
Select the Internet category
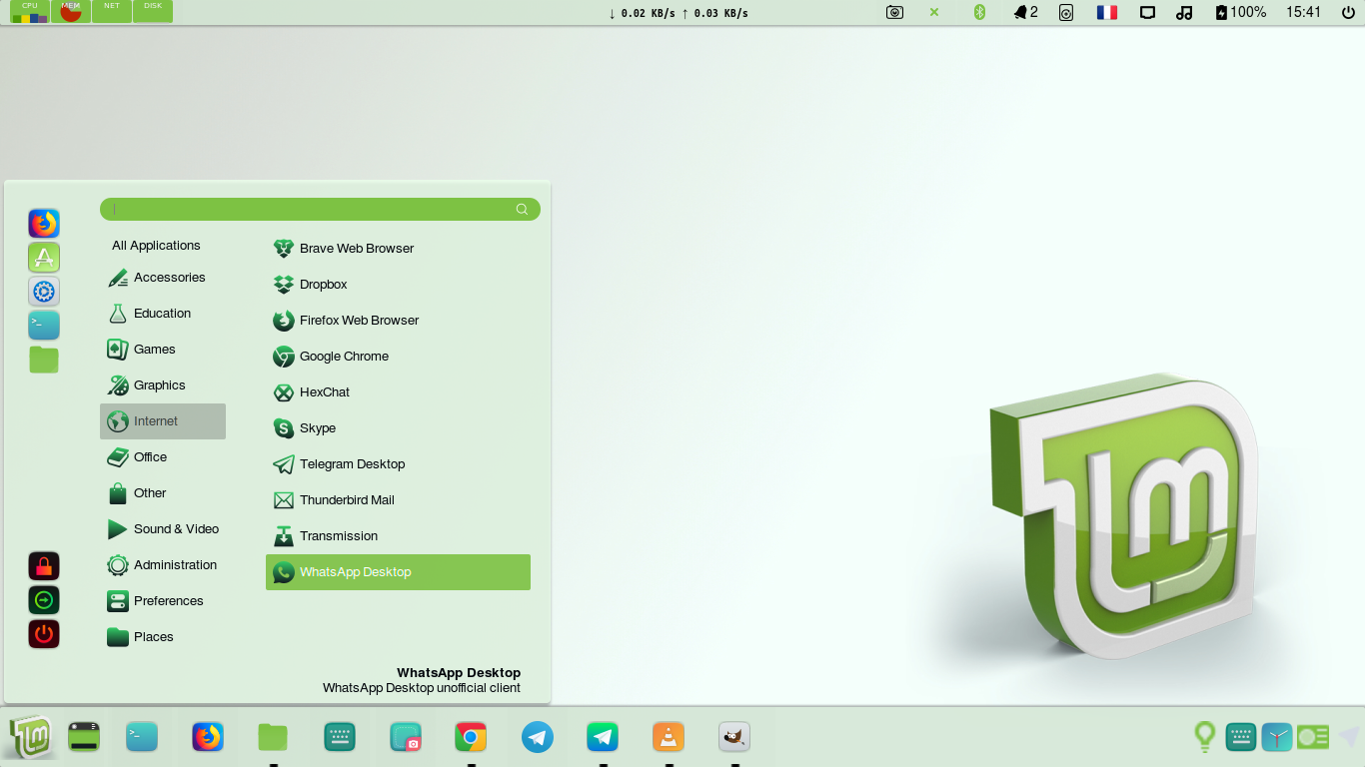163,421
